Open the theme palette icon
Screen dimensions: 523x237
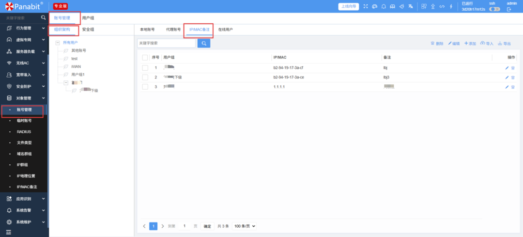tap(374, 6)
